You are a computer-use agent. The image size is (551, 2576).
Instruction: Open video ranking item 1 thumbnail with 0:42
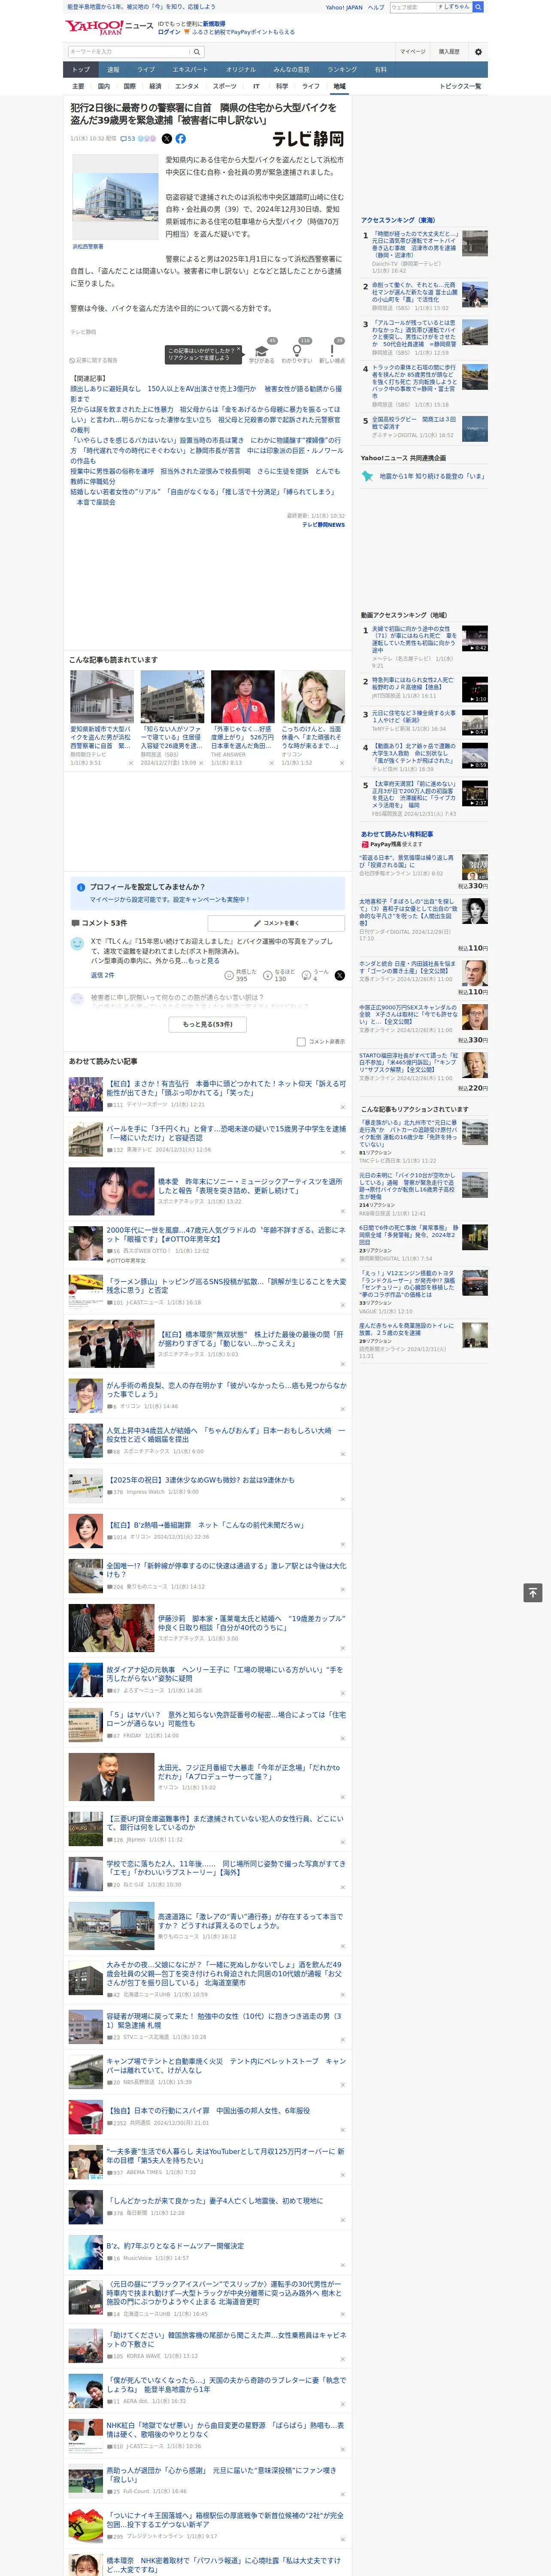click(x=475, y=639)
